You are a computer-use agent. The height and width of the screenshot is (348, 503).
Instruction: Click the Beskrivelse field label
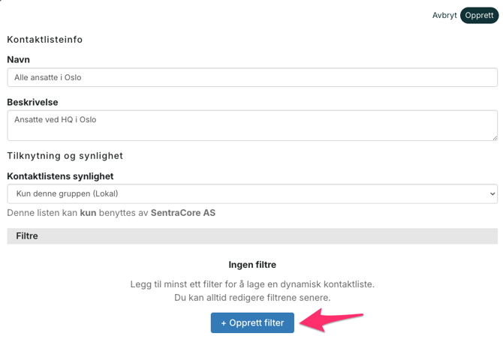(x=32, y=102)
